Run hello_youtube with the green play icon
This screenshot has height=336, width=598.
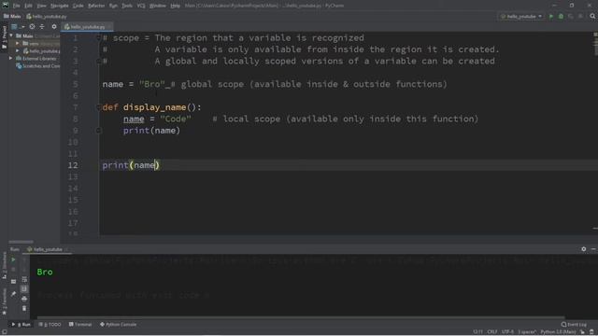pos(551,17)
